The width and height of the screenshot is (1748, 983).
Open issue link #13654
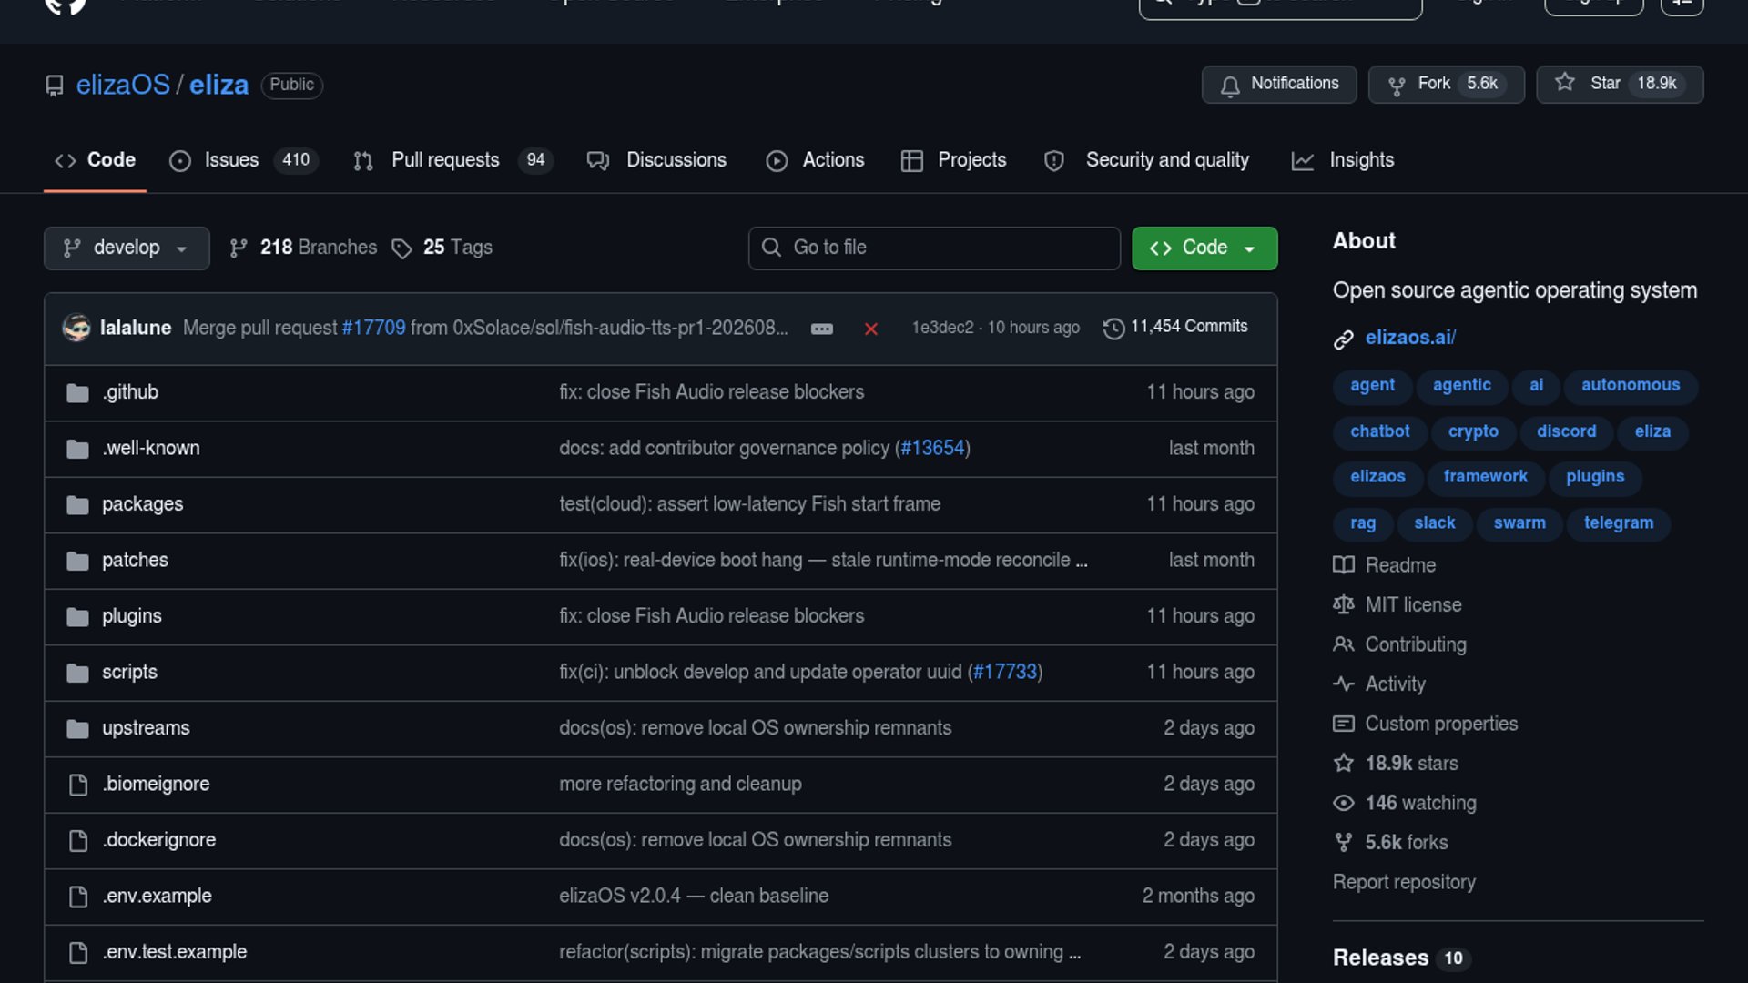pyautogui.click(x=932, y=449)
